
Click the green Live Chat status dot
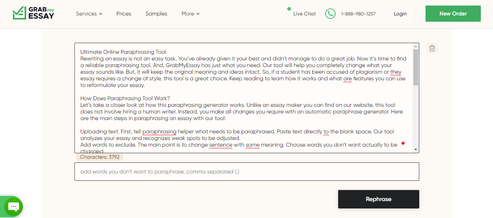click(289, 9)
